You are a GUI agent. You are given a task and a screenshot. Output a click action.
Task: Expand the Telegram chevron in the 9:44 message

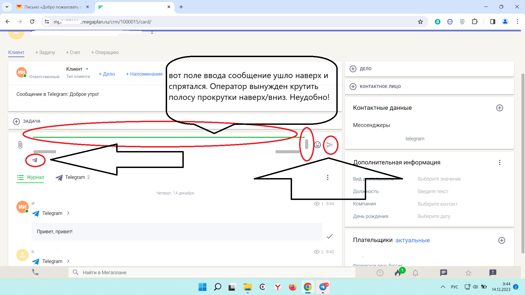[68, 213]
